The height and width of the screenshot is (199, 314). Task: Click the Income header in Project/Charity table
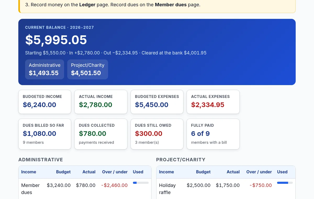[166, 172]
